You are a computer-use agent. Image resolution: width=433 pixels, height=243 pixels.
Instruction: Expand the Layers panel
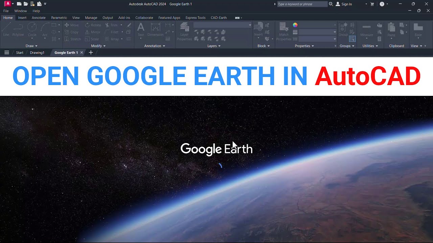(x=214, y=46)
